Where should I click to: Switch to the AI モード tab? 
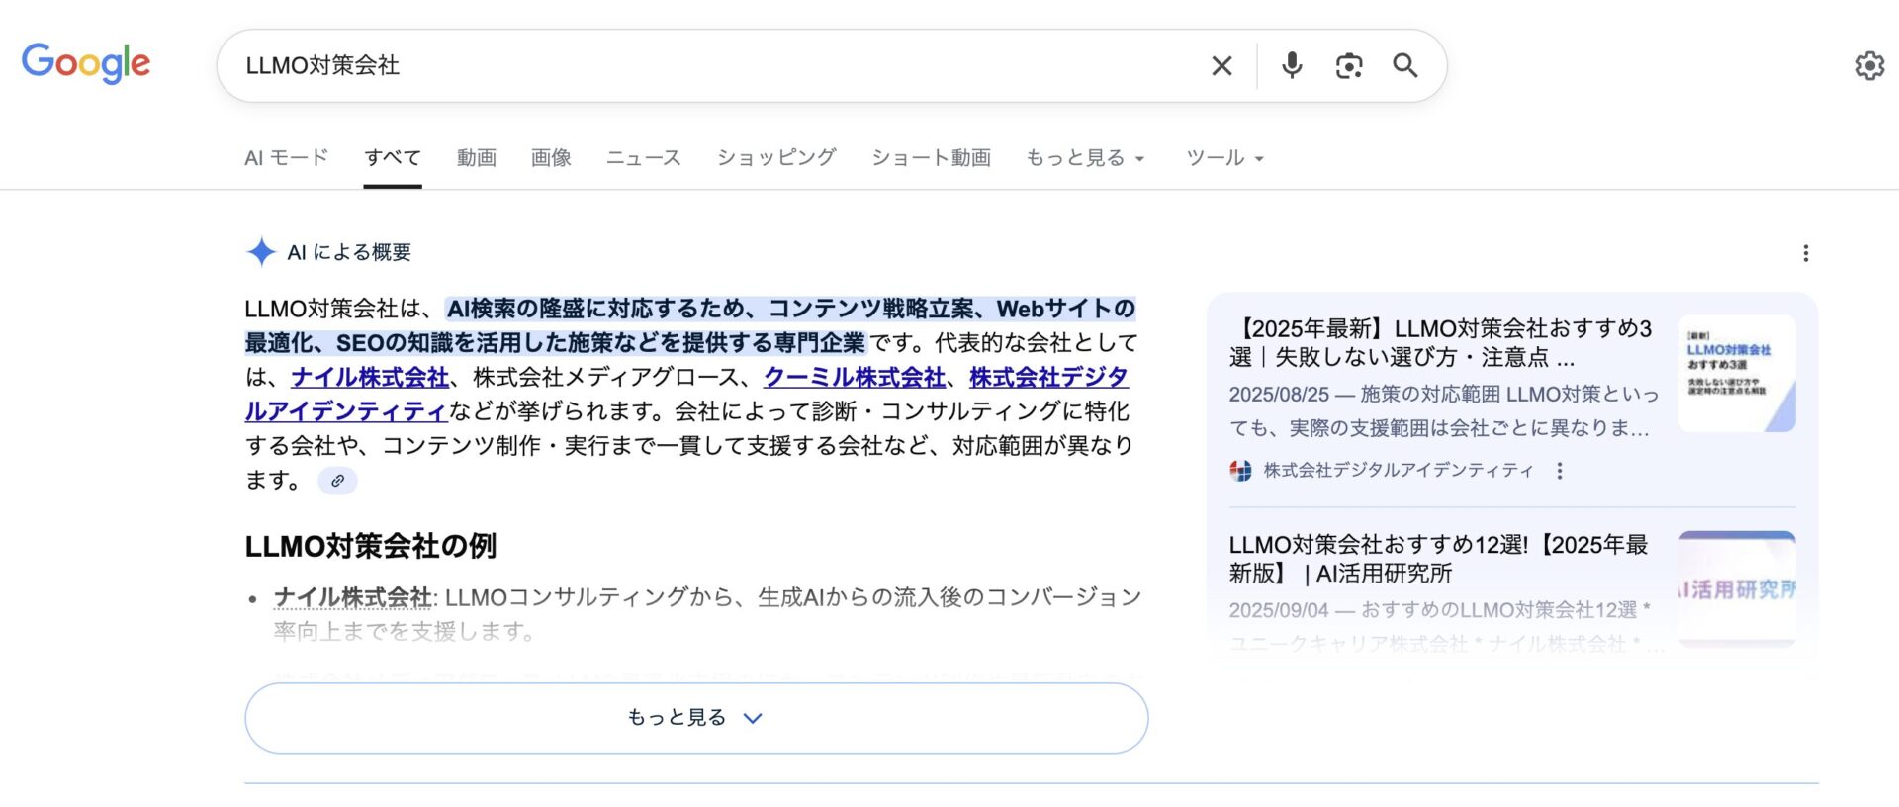pos(286,158)
